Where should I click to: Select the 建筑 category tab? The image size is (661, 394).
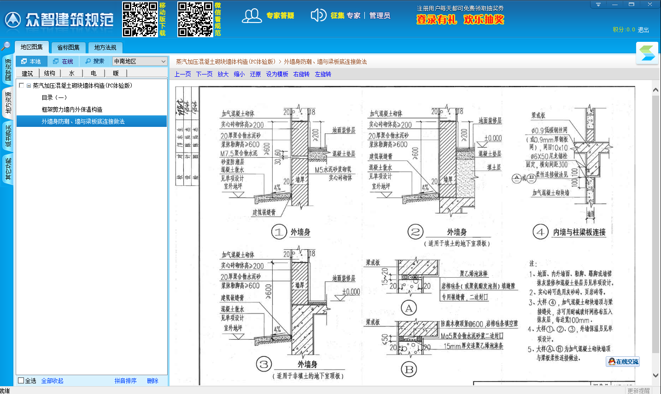27,73
